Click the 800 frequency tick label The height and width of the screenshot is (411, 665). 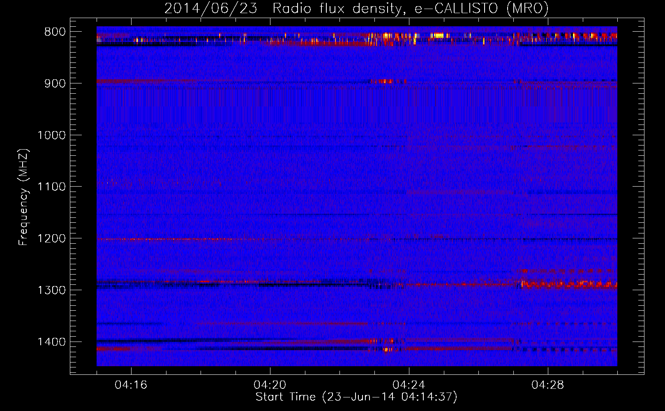tap(55, 32)
